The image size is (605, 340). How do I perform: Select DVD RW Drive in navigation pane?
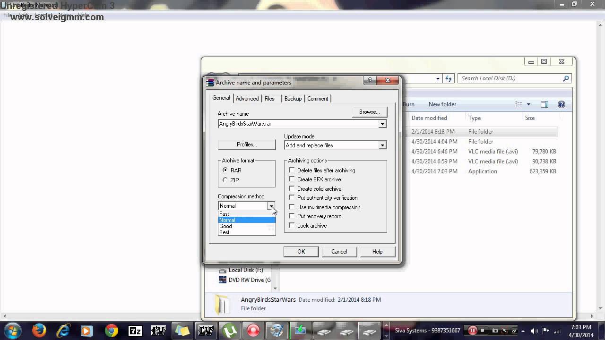[x=245, y=280]
